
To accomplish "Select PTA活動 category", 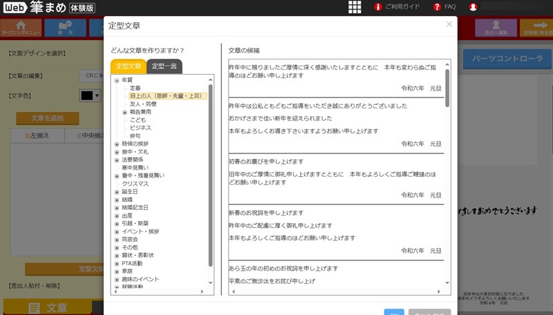I will (132, 263).
